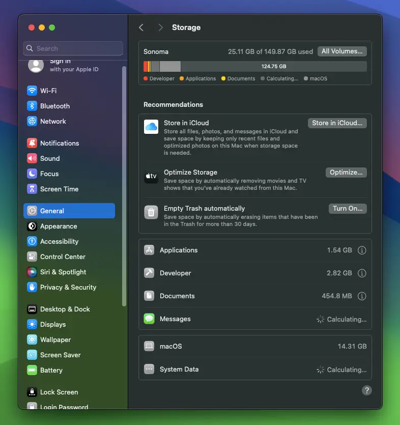Show info for Applications storage
This screenshot has height=425, width=400.
[x=362, y=250]
